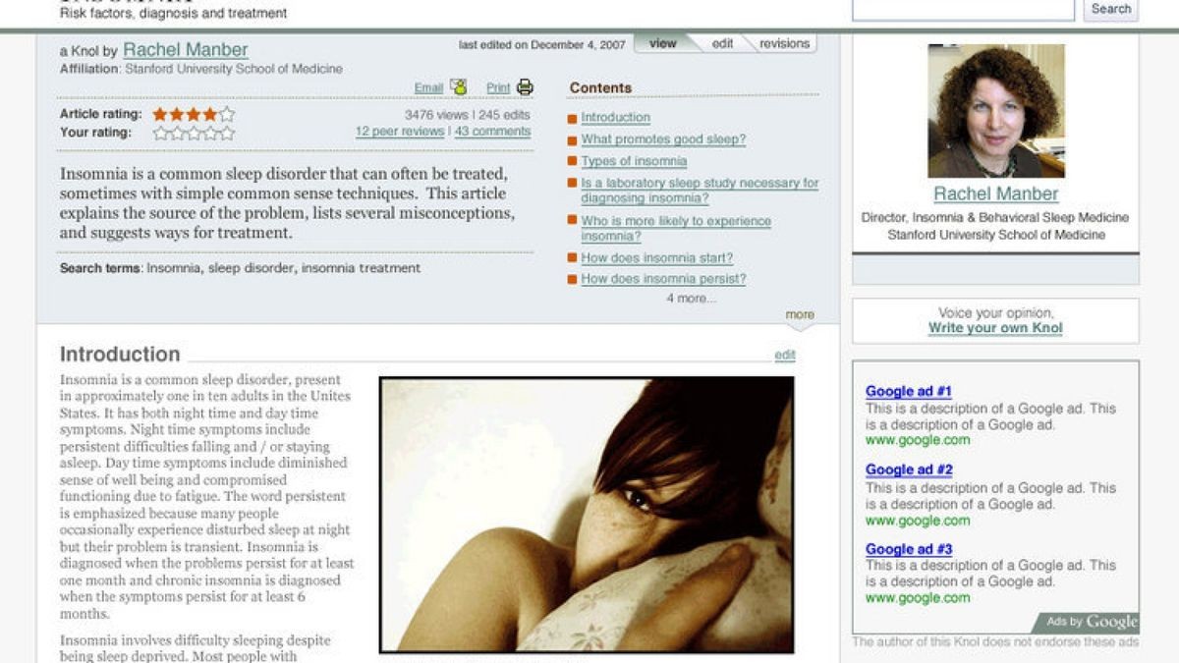Click inside the search text field

click(963, 9)
